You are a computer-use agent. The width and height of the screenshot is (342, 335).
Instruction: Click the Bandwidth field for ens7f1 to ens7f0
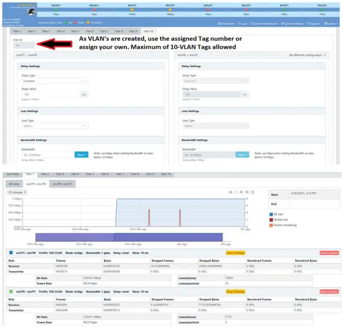48,155
